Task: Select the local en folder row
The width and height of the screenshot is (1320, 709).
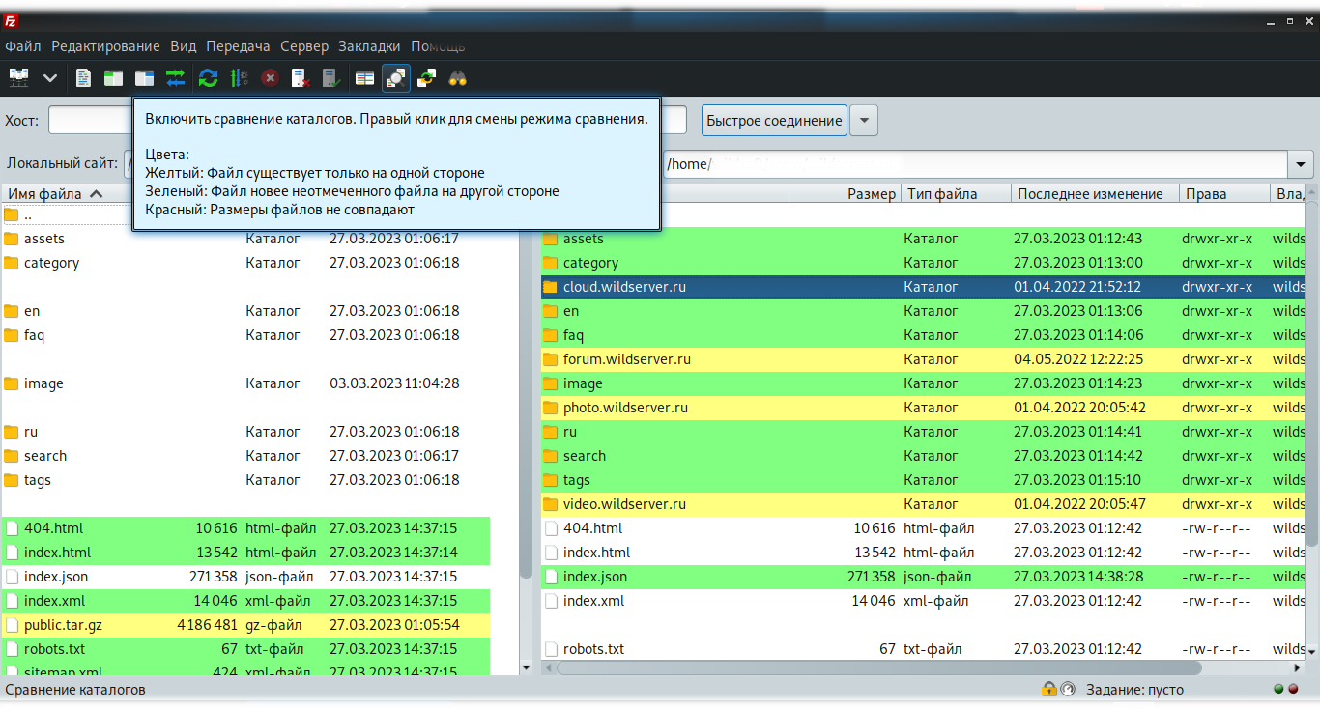Action: click(x=246, y=311)
